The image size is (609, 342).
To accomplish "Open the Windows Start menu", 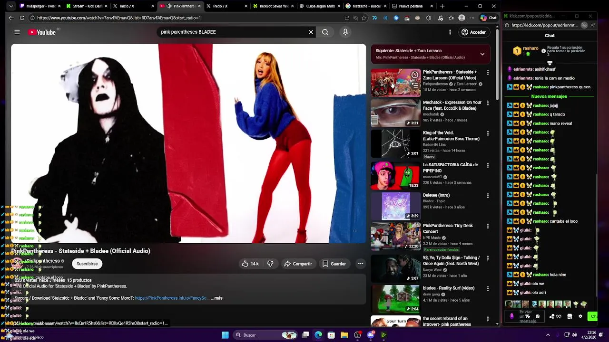I will [x=225, y=335].
